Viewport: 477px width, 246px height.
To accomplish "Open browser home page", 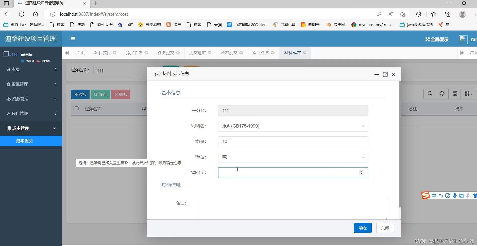I will (36, 14).
